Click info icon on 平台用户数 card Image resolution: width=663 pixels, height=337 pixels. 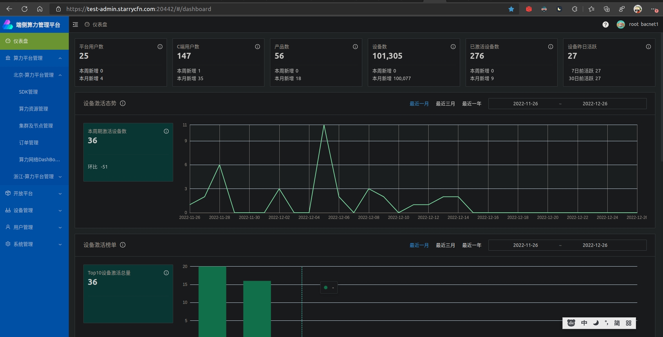click(x=160, y=47)
